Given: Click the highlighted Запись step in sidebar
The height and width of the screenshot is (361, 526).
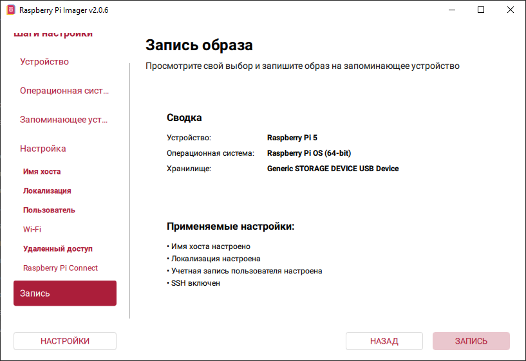Looking at the screenshot, I should pos(65,293).
